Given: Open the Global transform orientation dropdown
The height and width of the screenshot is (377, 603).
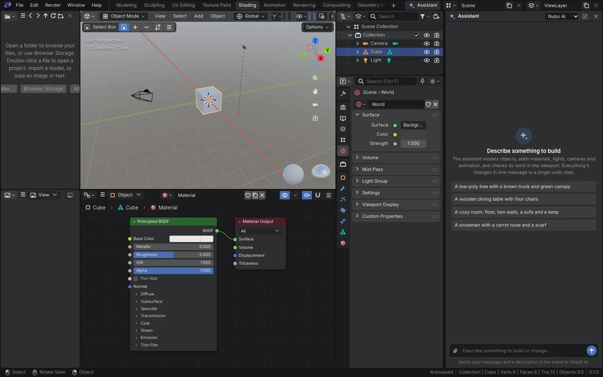Looking at the screenshot, I should click(251, 16).
